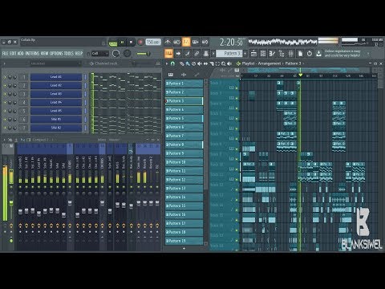Enable wait for input before playing
Screen dimensions: 385x289
[176, 42]
